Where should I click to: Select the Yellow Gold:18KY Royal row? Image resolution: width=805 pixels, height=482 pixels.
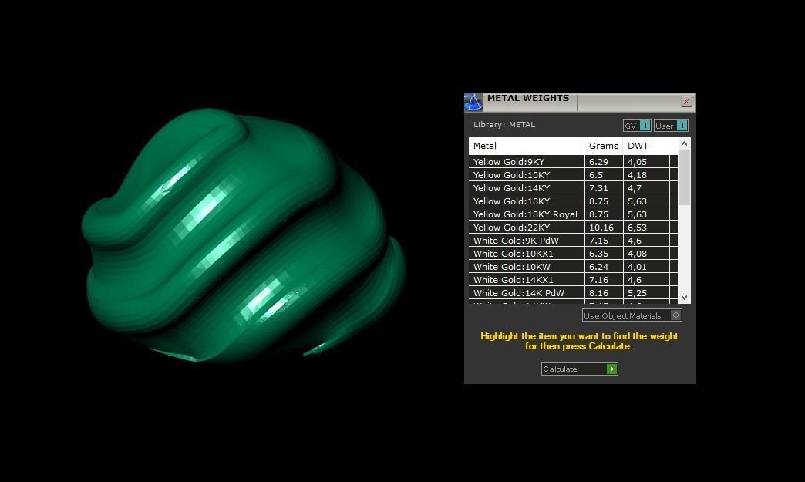coord(573,214)
